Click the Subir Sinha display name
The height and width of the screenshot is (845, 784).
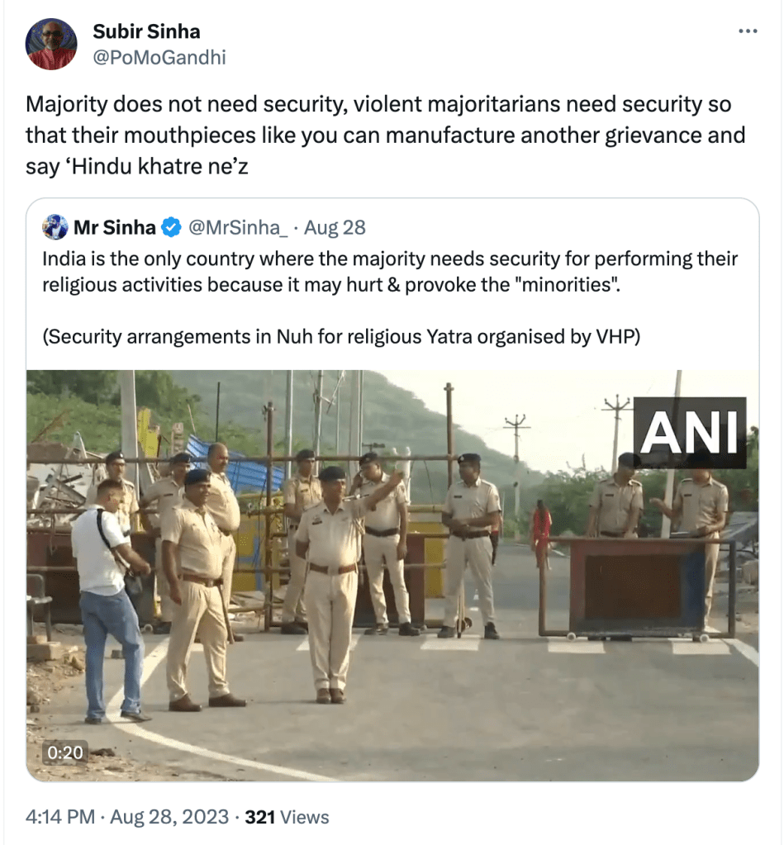pyautogui.click(x=146, y=31)
